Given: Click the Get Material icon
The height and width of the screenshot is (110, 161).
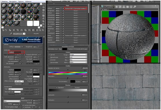Looking at the screenshot, I should (3, 30).
